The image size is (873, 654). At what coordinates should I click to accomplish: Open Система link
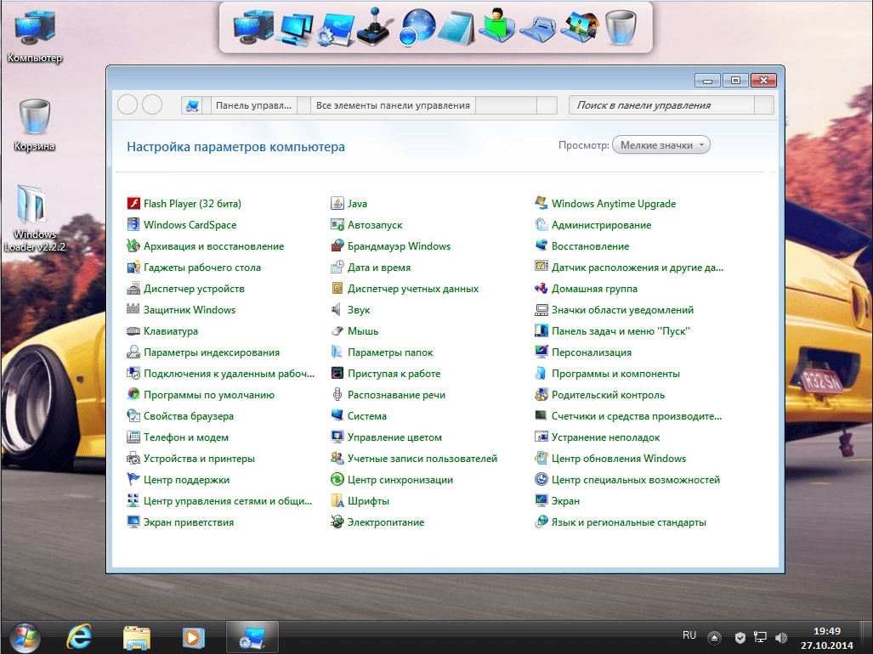[367, 416]
